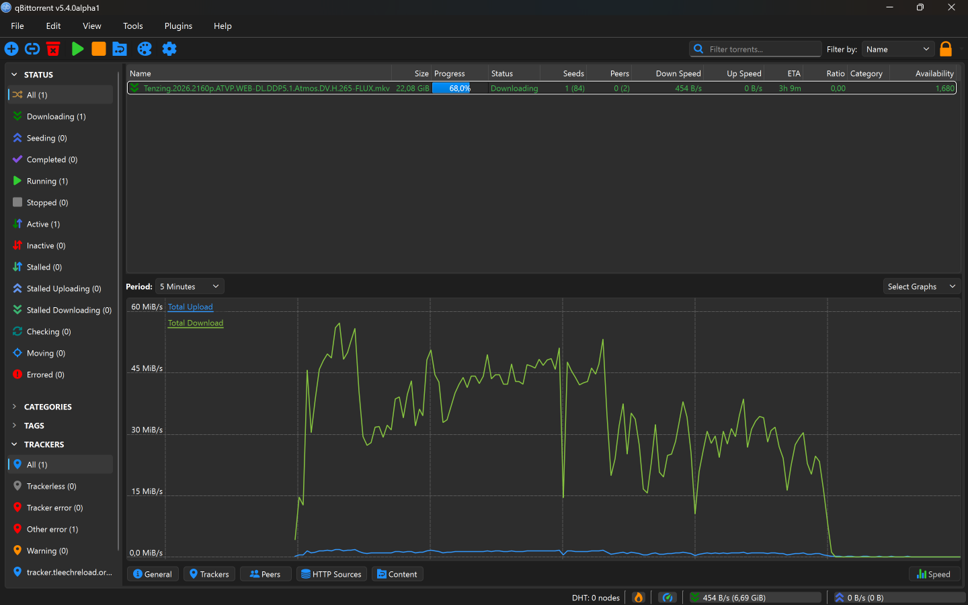Viewport: 968px width, 605px height.
Task: Open the Content tab
Action: pyautogui.click(x=397, y=574)
